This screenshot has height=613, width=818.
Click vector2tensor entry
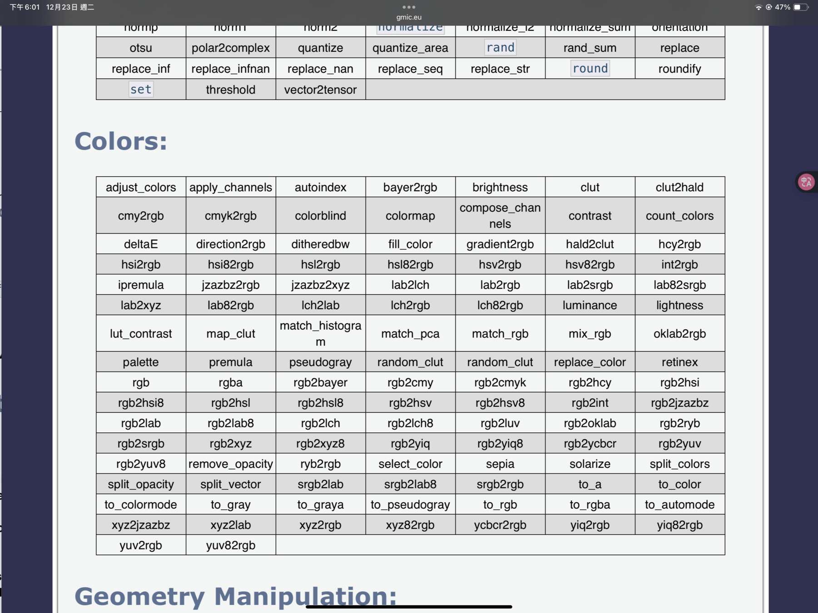click(x=321, y=89)
